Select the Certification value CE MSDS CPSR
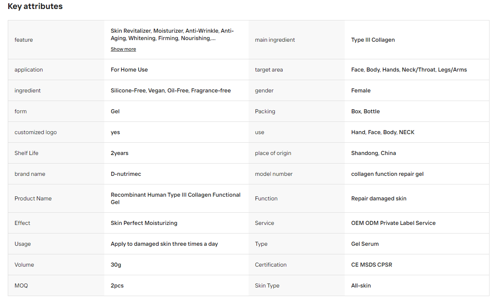494x301 pixels. (x=372, y=265)
